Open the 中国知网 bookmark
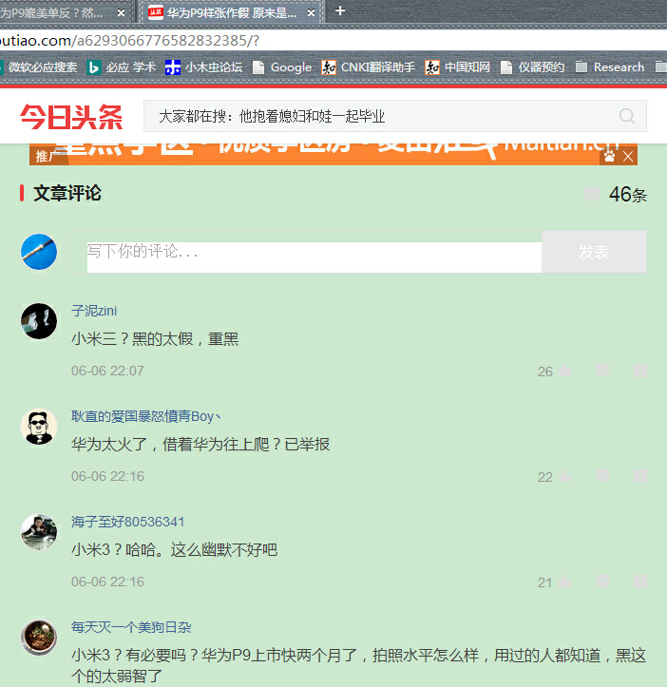 458,67
